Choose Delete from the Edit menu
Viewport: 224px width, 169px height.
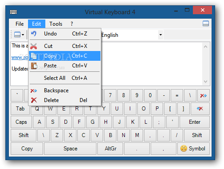pos(65,100)
